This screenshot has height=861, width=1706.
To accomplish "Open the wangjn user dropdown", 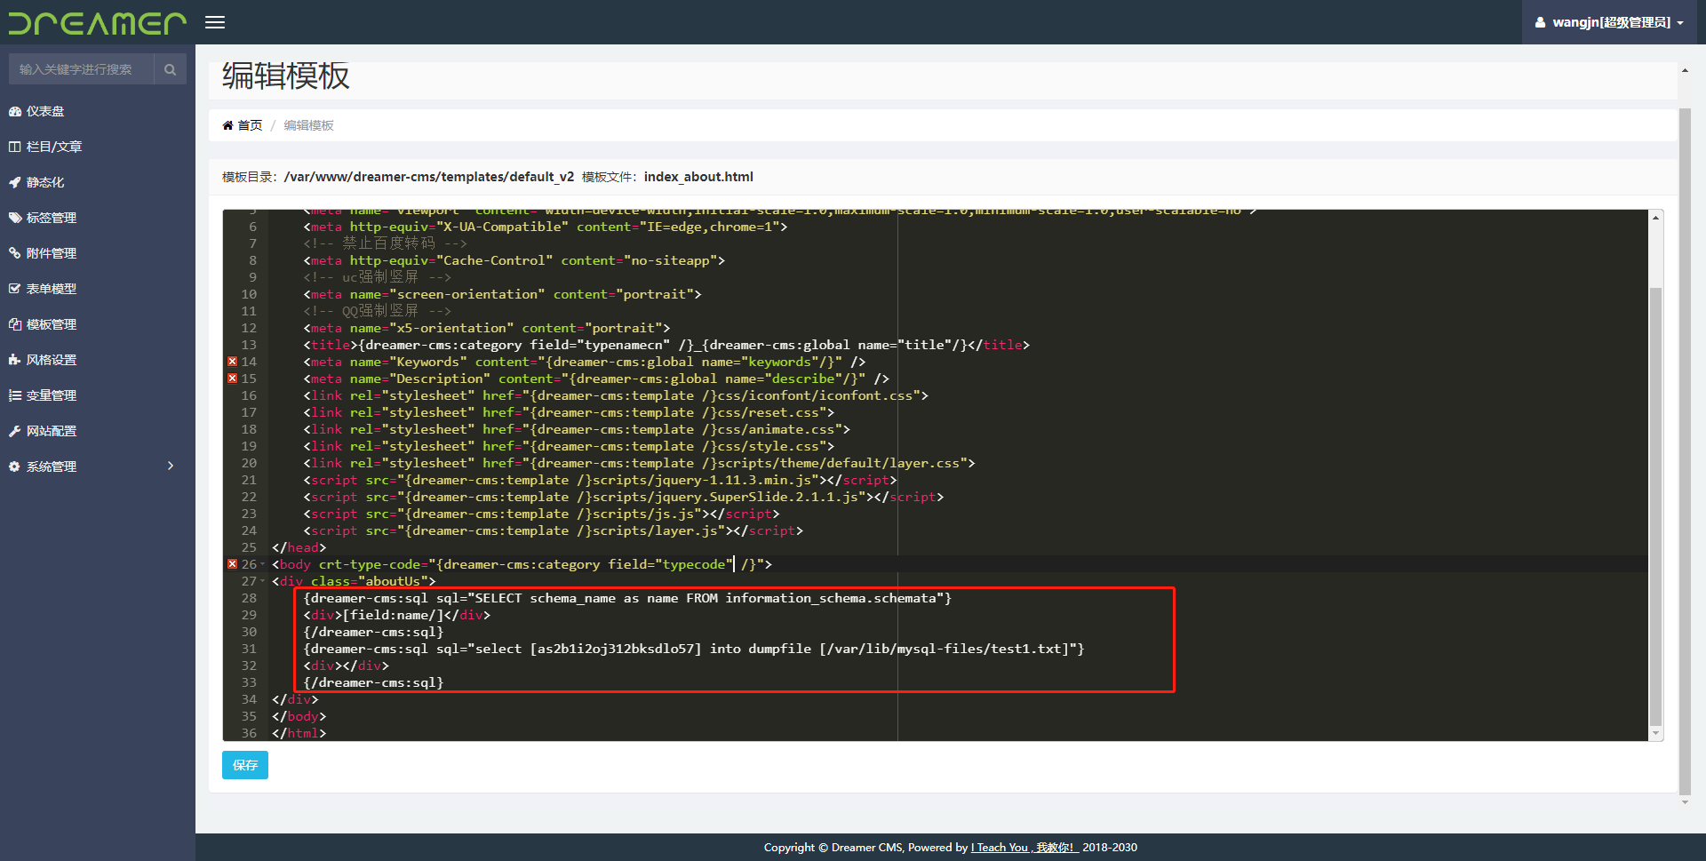I will [x=1610, y=22].
